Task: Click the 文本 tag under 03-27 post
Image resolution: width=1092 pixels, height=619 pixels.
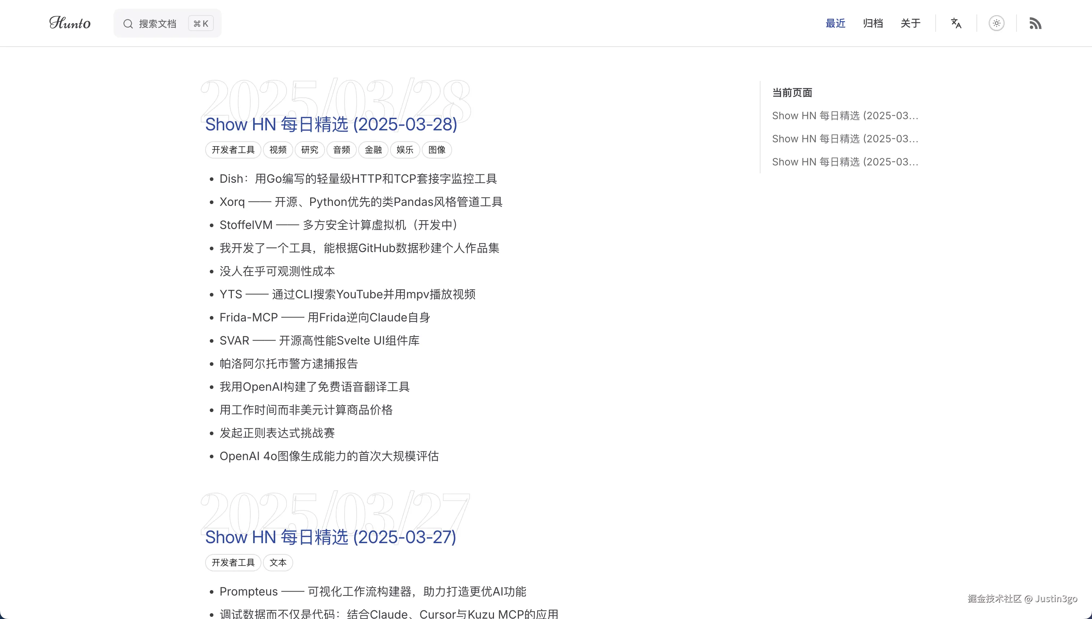Action: (x=278, y=562)
